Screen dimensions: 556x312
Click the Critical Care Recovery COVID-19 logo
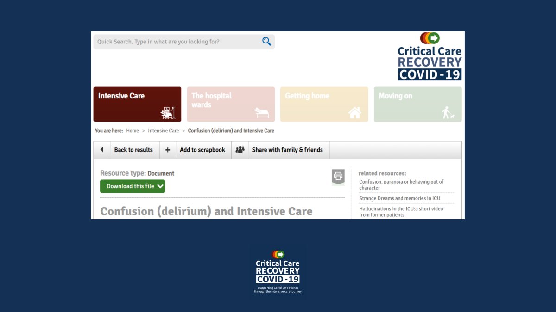tap(429, 55)
